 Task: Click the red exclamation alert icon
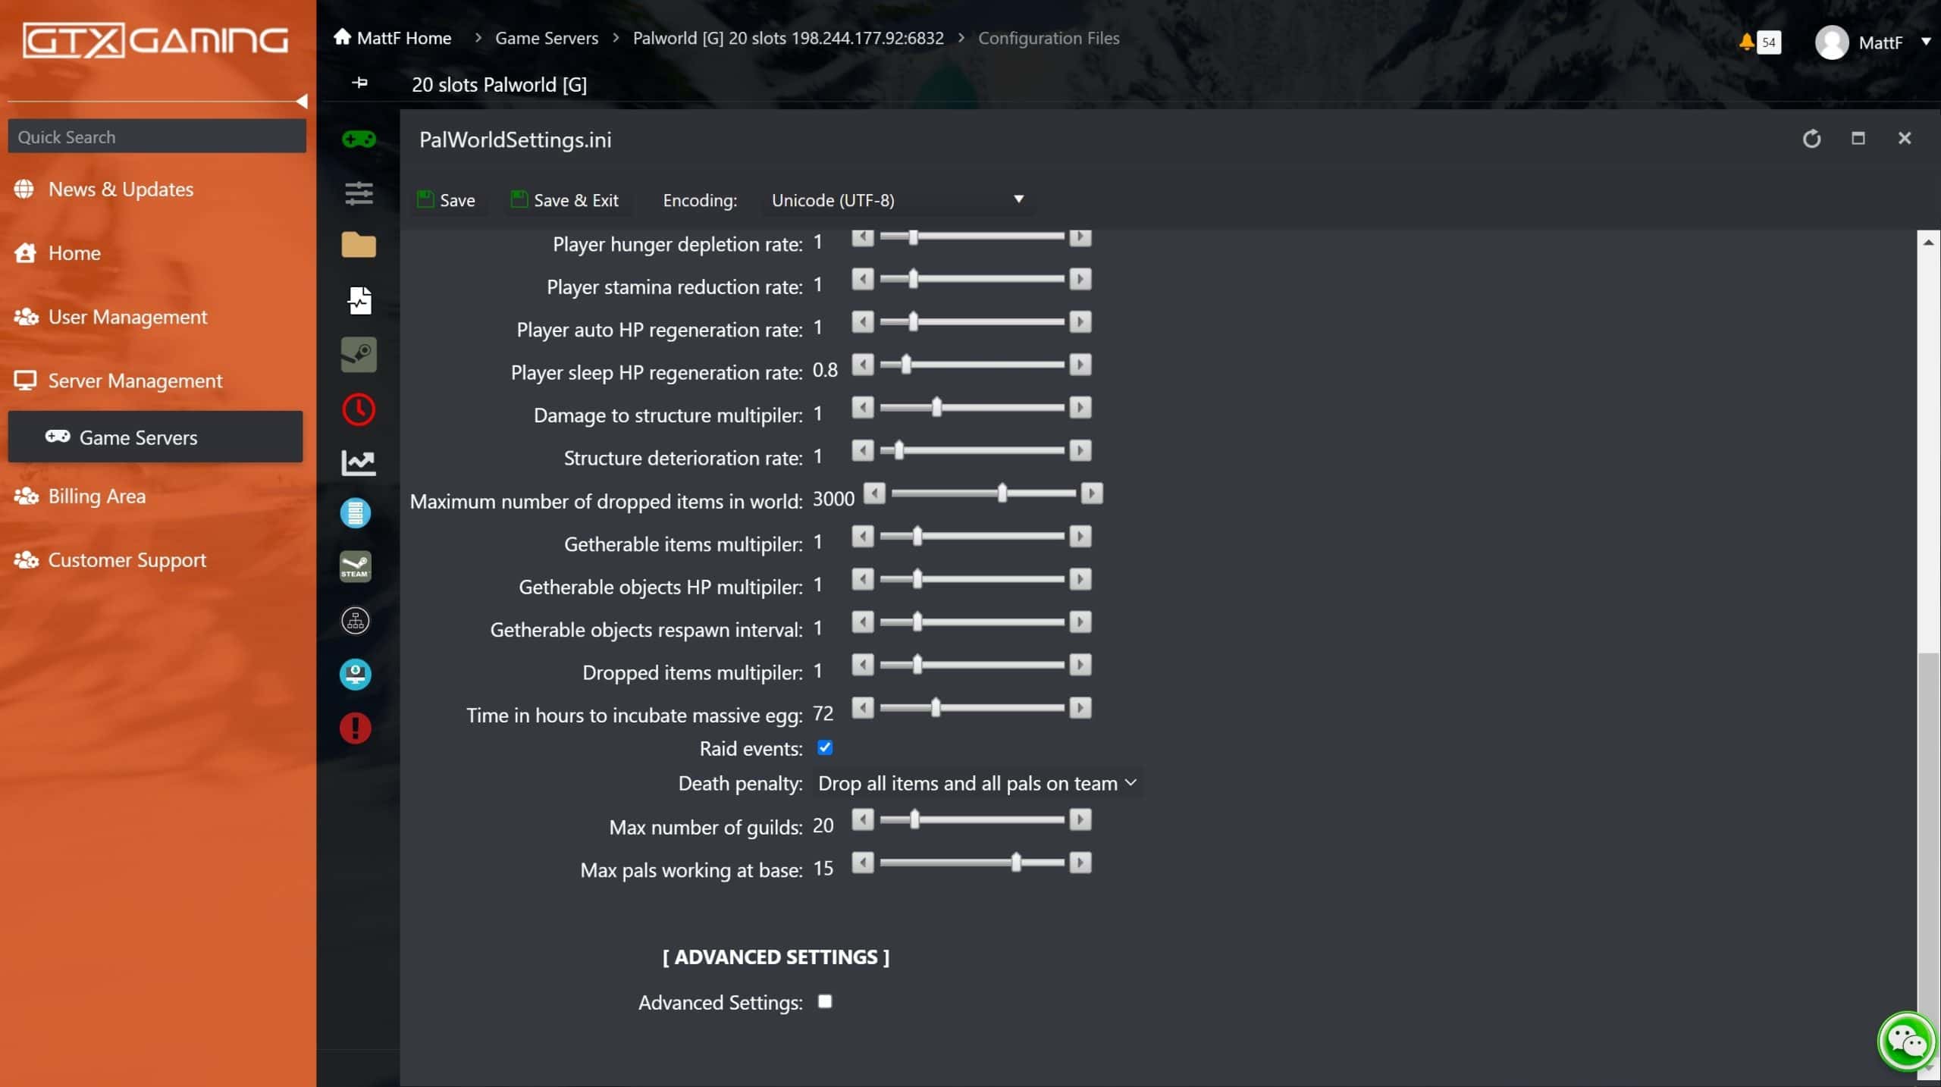pyautogui.click(x=356, y=728)
